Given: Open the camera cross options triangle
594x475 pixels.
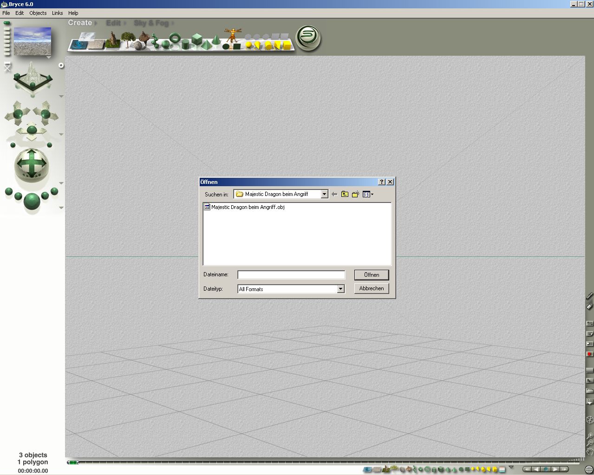Looking at the screenshot, I should 61,135.
